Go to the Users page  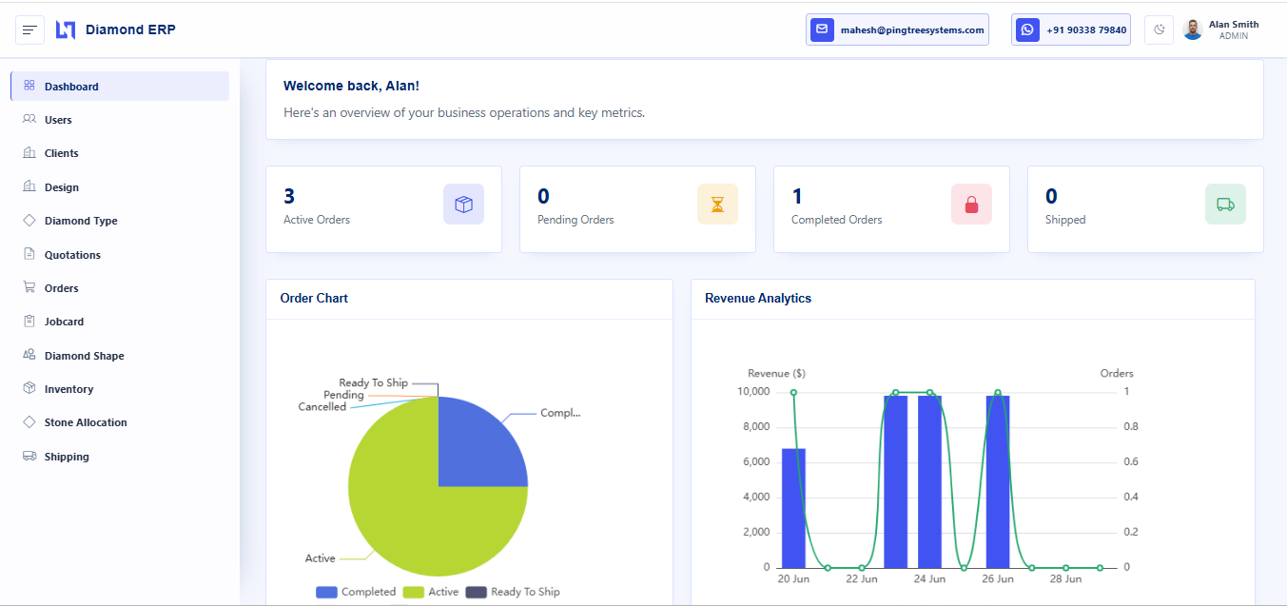pos(120,120)
